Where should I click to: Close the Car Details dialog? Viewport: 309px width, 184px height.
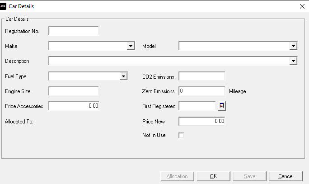tap(302, 6)
